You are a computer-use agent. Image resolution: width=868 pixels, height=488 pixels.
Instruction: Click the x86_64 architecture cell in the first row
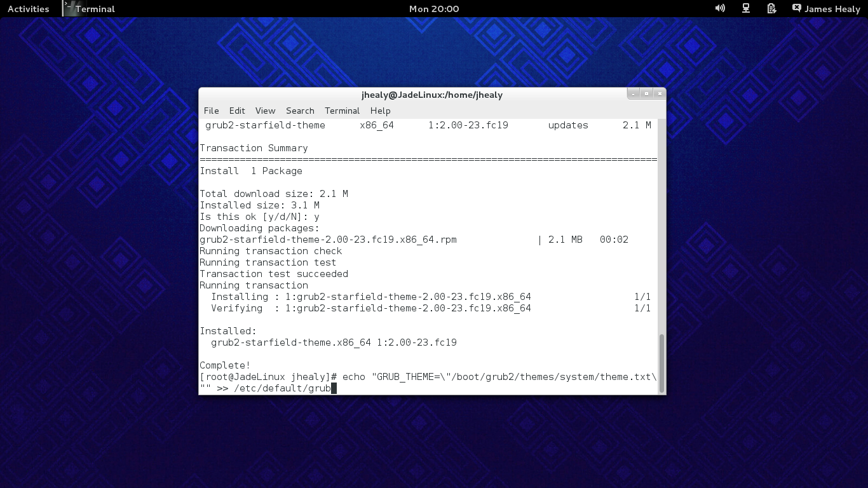377,125
